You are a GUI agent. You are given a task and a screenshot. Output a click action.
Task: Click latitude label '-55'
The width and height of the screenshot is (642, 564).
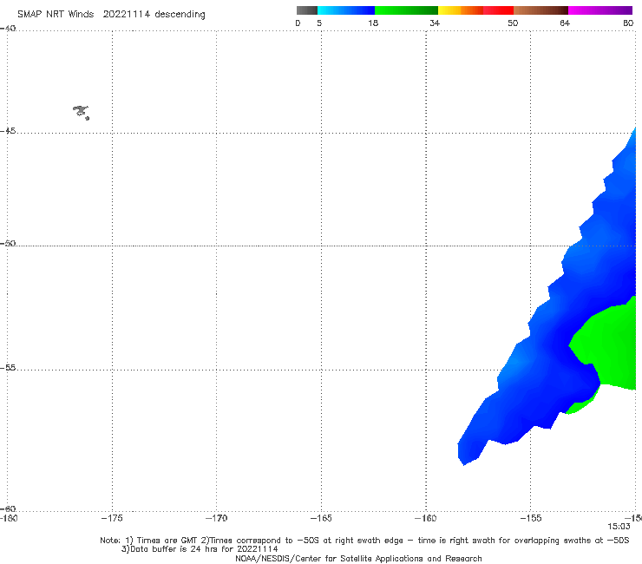click(x=8, y=368)
